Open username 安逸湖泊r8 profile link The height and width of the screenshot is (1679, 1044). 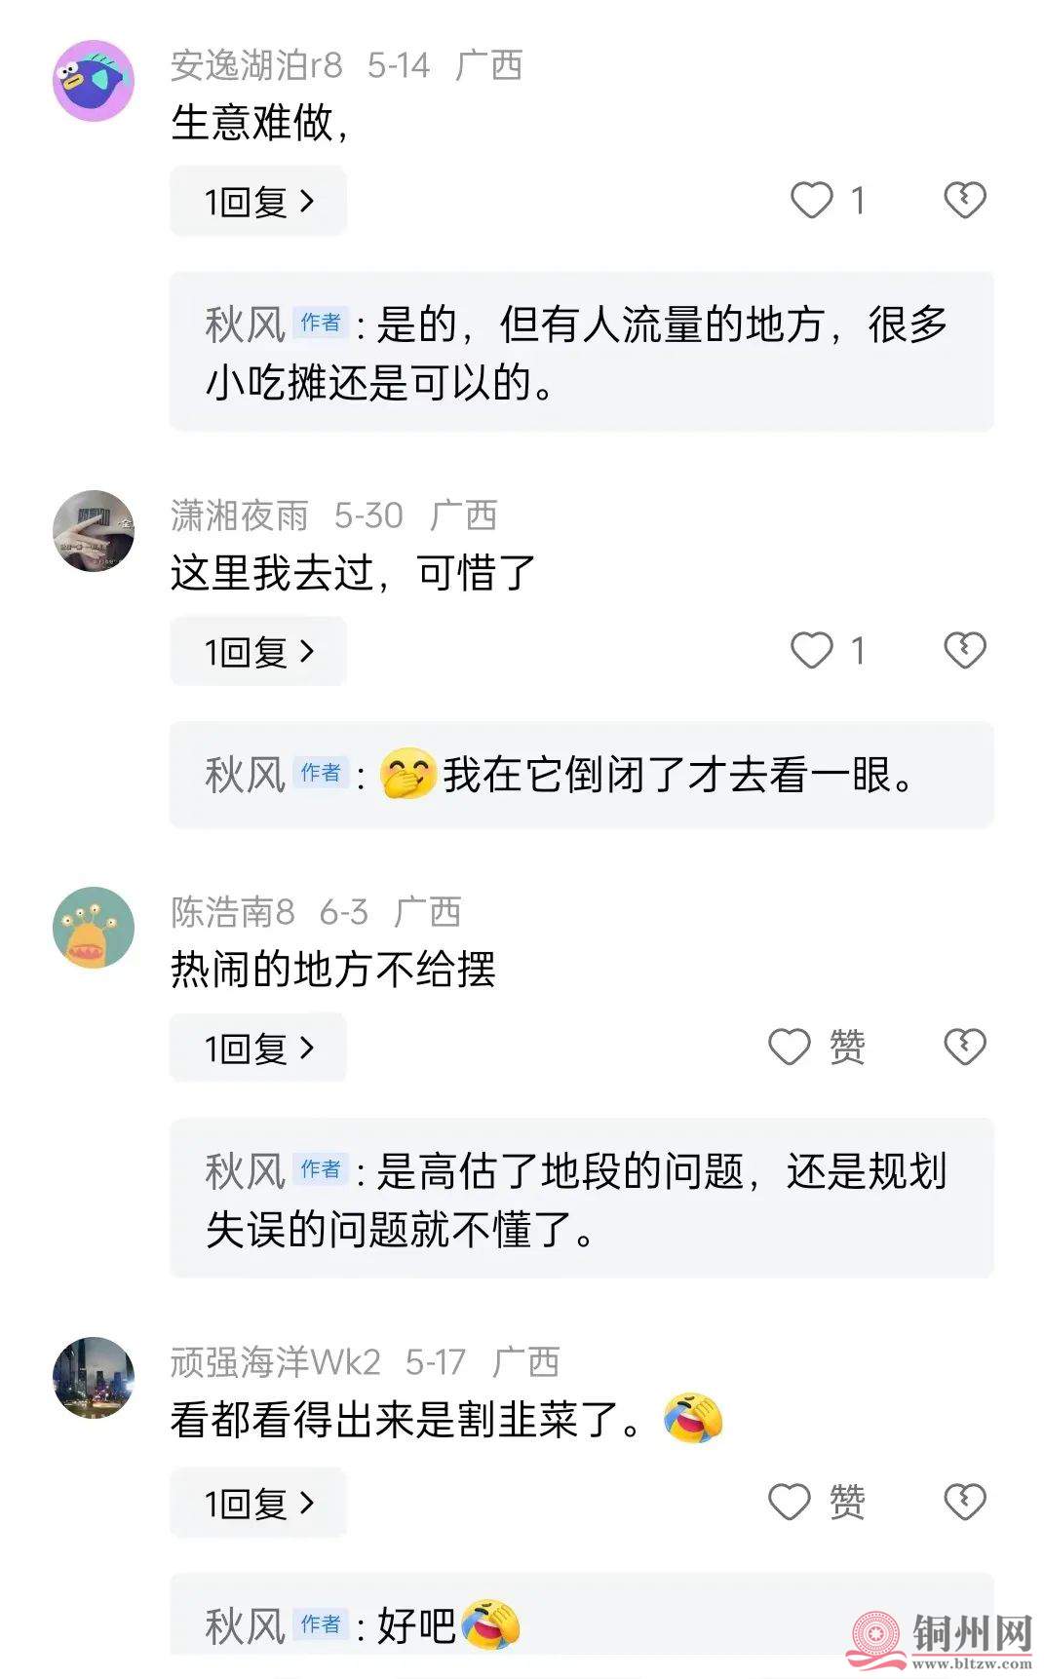[x=256, y=65]
